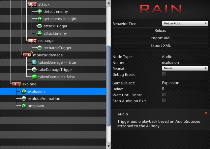Select the unspawn node label
The height and width of the screenshot is (149, 210).
coord(36,106)
